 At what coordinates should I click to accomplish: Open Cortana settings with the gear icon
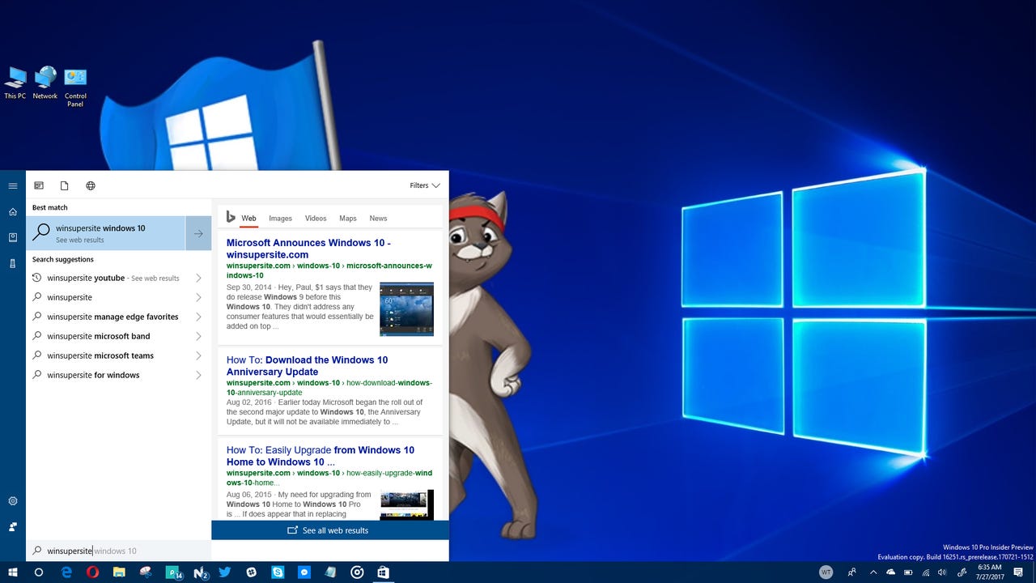point(13,500)
